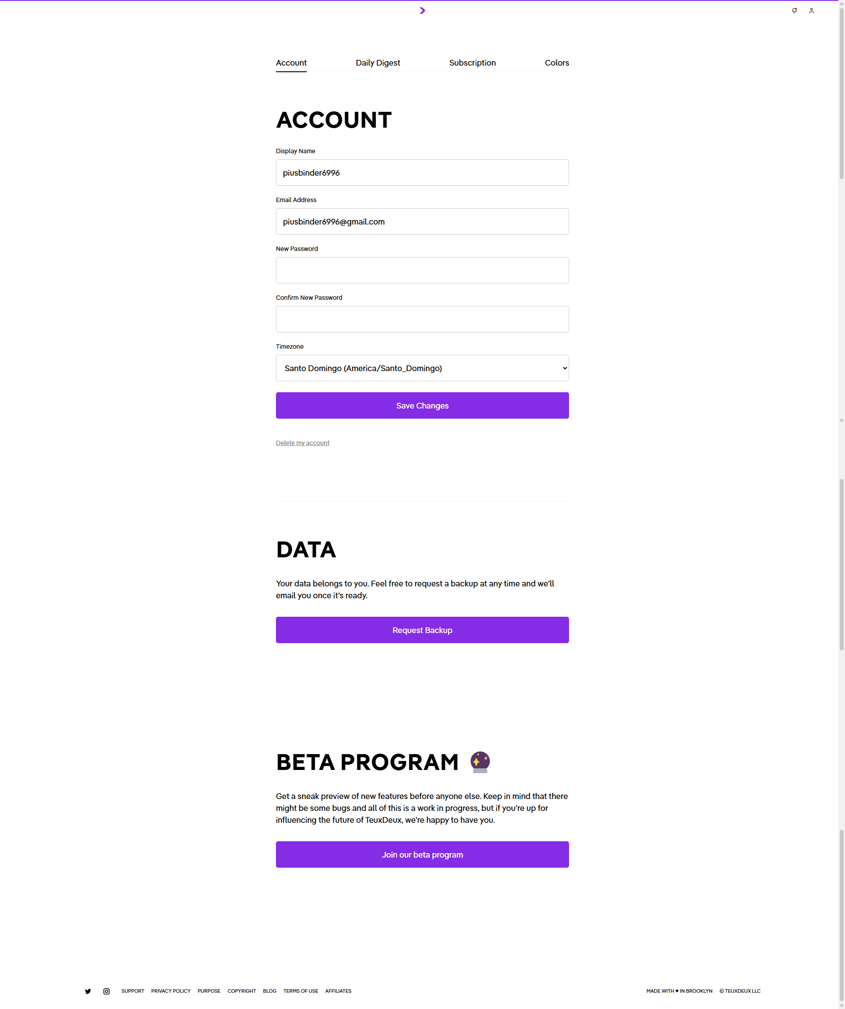The width and height of the screenshot is (845, 1009).
Task: Open the Instagram icon in footer
Action: 107,991
